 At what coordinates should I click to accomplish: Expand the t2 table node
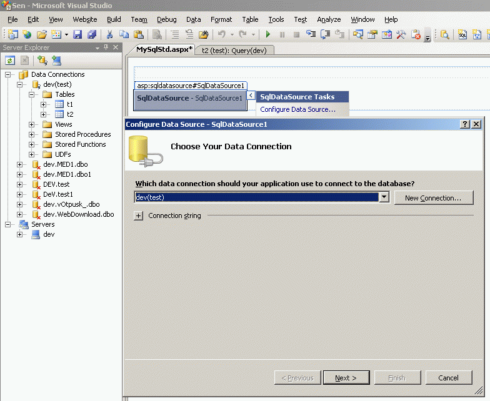44,114
